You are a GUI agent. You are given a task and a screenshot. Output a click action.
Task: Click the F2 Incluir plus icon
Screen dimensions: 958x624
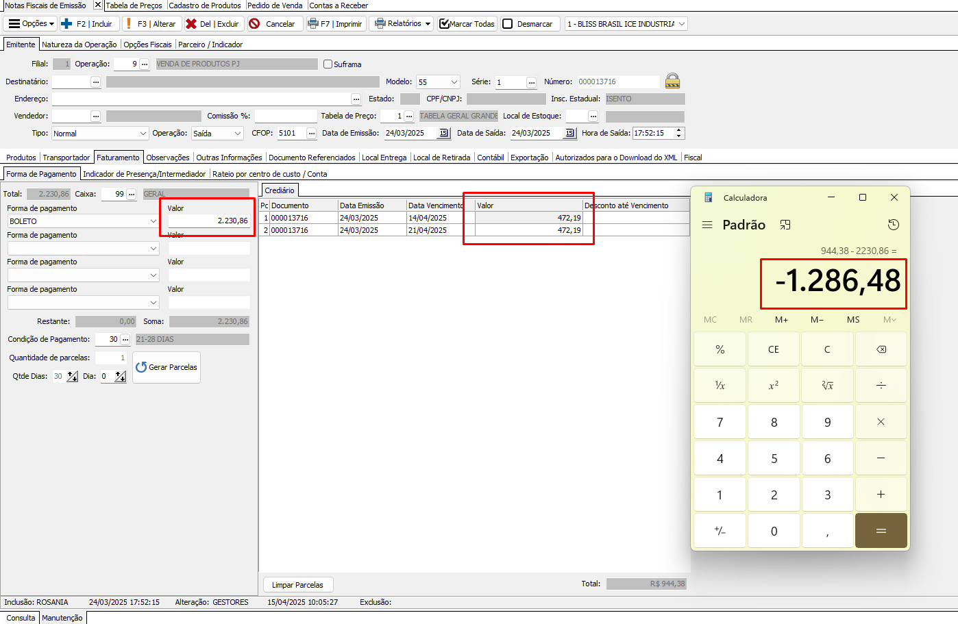[67, 24]
